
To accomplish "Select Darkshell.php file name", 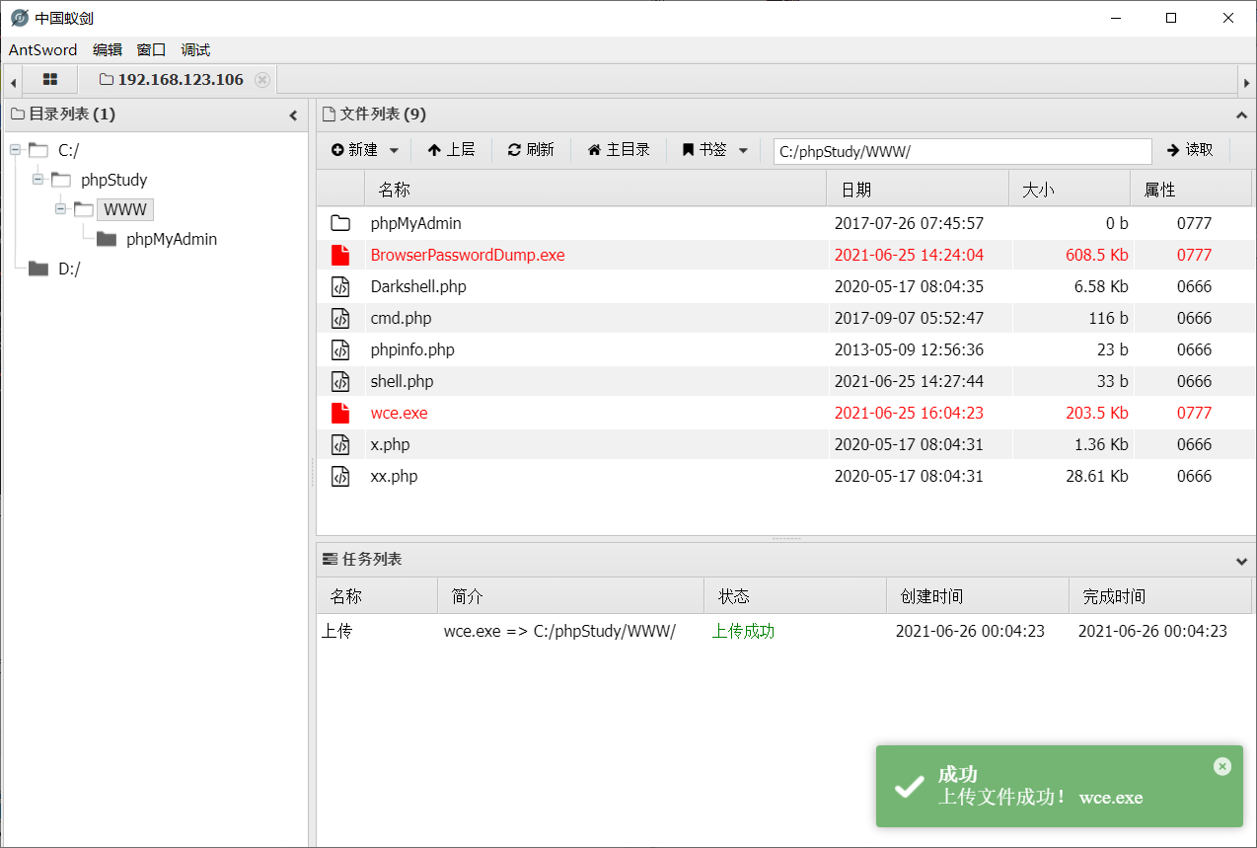I will 418,286.
